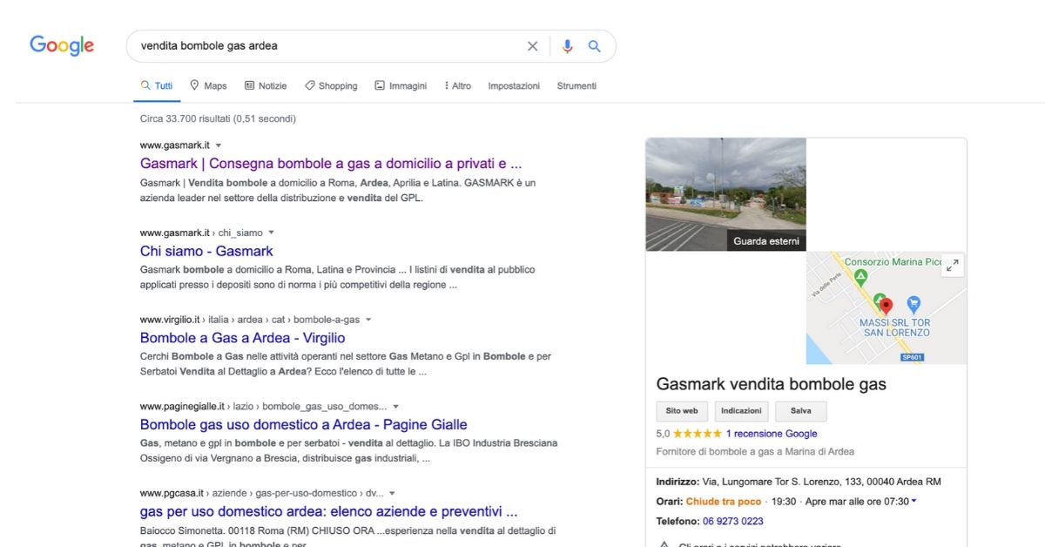Viewport: 1045px width, 547px height.
Task: Call phone number 06 9273 0223
Action: pos(733,522)
